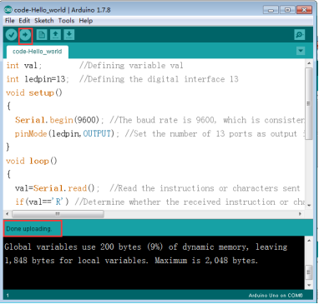Image resolution: width=319 pixels, height=304 pixels.
Task: Click 'Arduino Uno on COM6' in status bar
Action: coord(276,296)
